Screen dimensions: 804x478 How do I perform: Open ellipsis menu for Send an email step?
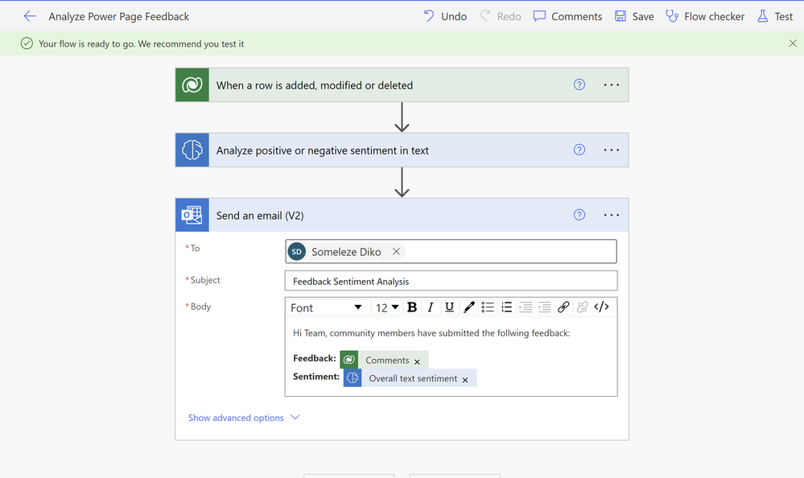tap(611, 215)
